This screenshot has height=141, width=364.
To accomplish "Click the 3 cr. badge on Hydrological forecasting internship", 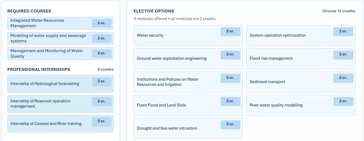I will [102, 82].
